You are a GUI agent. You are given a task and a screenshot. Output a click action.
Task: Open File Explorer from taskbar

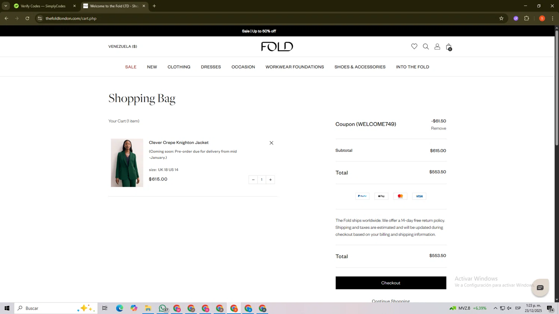(148, 308)
